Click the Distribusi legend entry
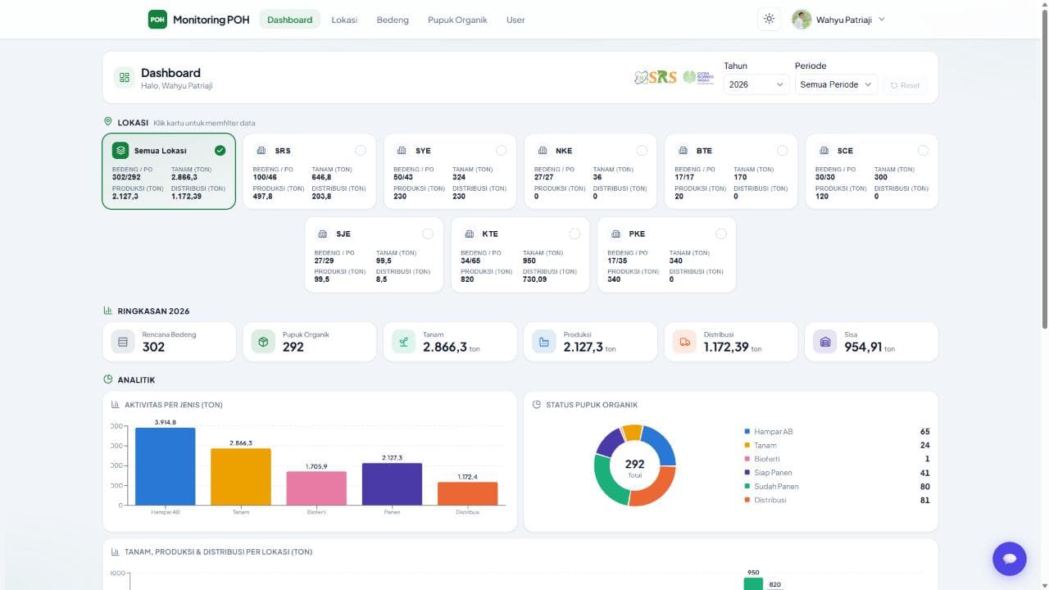This screenshot has width=1049, height=590. point(837,500)
